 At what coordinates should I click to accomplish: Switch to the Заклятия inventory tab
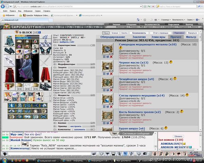point(139,37)
